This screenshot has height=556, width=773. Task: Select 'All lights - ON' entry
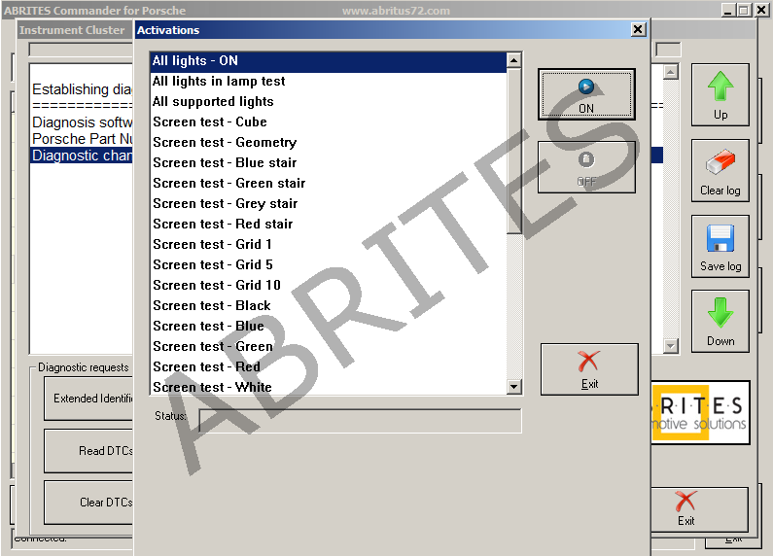(x=329, y=60)
